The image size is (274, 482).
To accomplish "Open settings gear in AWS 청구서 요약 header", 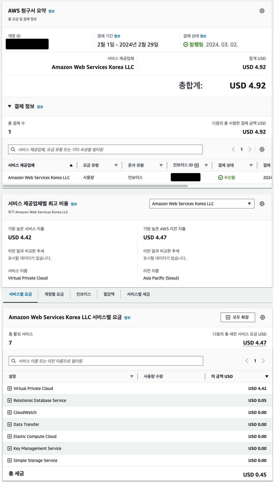I will pyautogui.click(x=262, y=11).
